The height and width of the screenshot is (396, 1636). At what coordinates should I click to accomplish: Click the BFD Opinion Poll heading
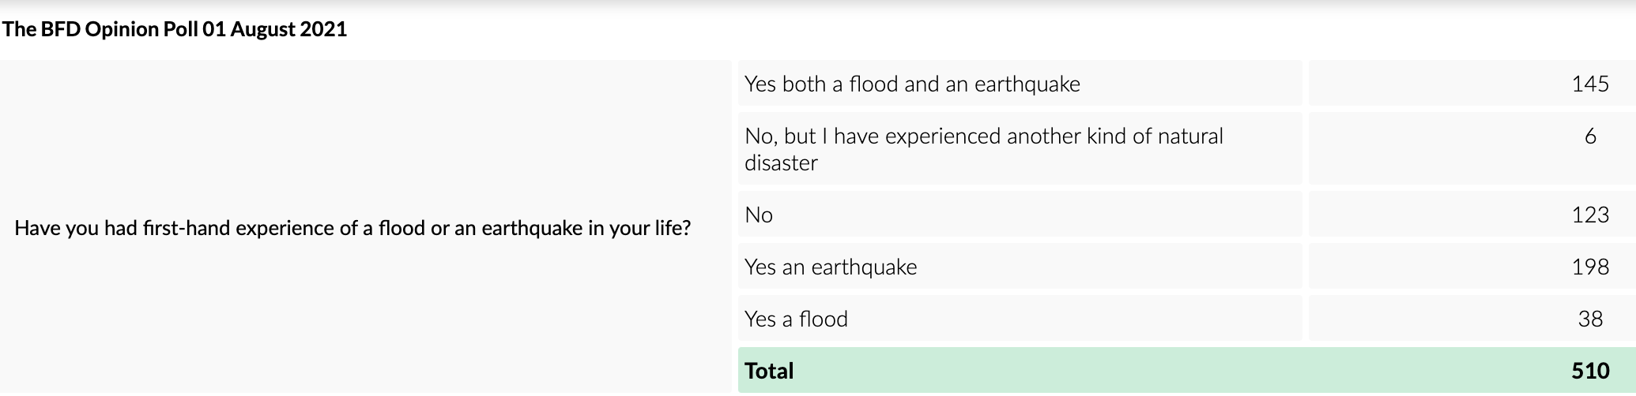pyautogui.click(x=174, y=29)
